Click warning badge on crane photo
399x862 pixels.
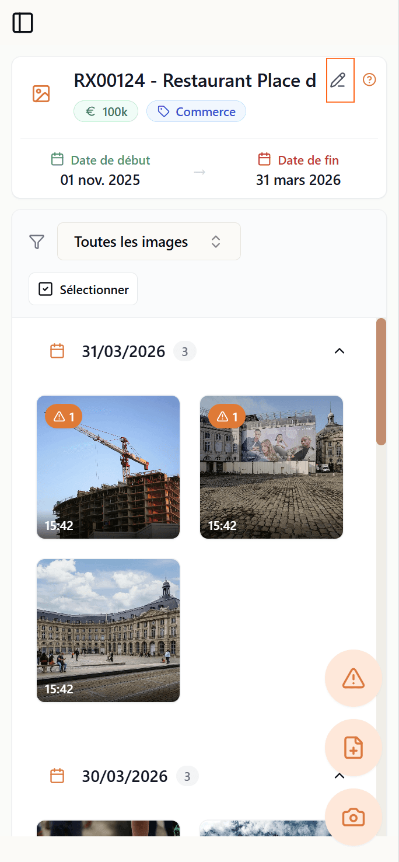64,417
